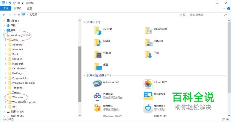The image size is (231, 122).
Task: Go up one level with up arrow
Action: point(19,15)
